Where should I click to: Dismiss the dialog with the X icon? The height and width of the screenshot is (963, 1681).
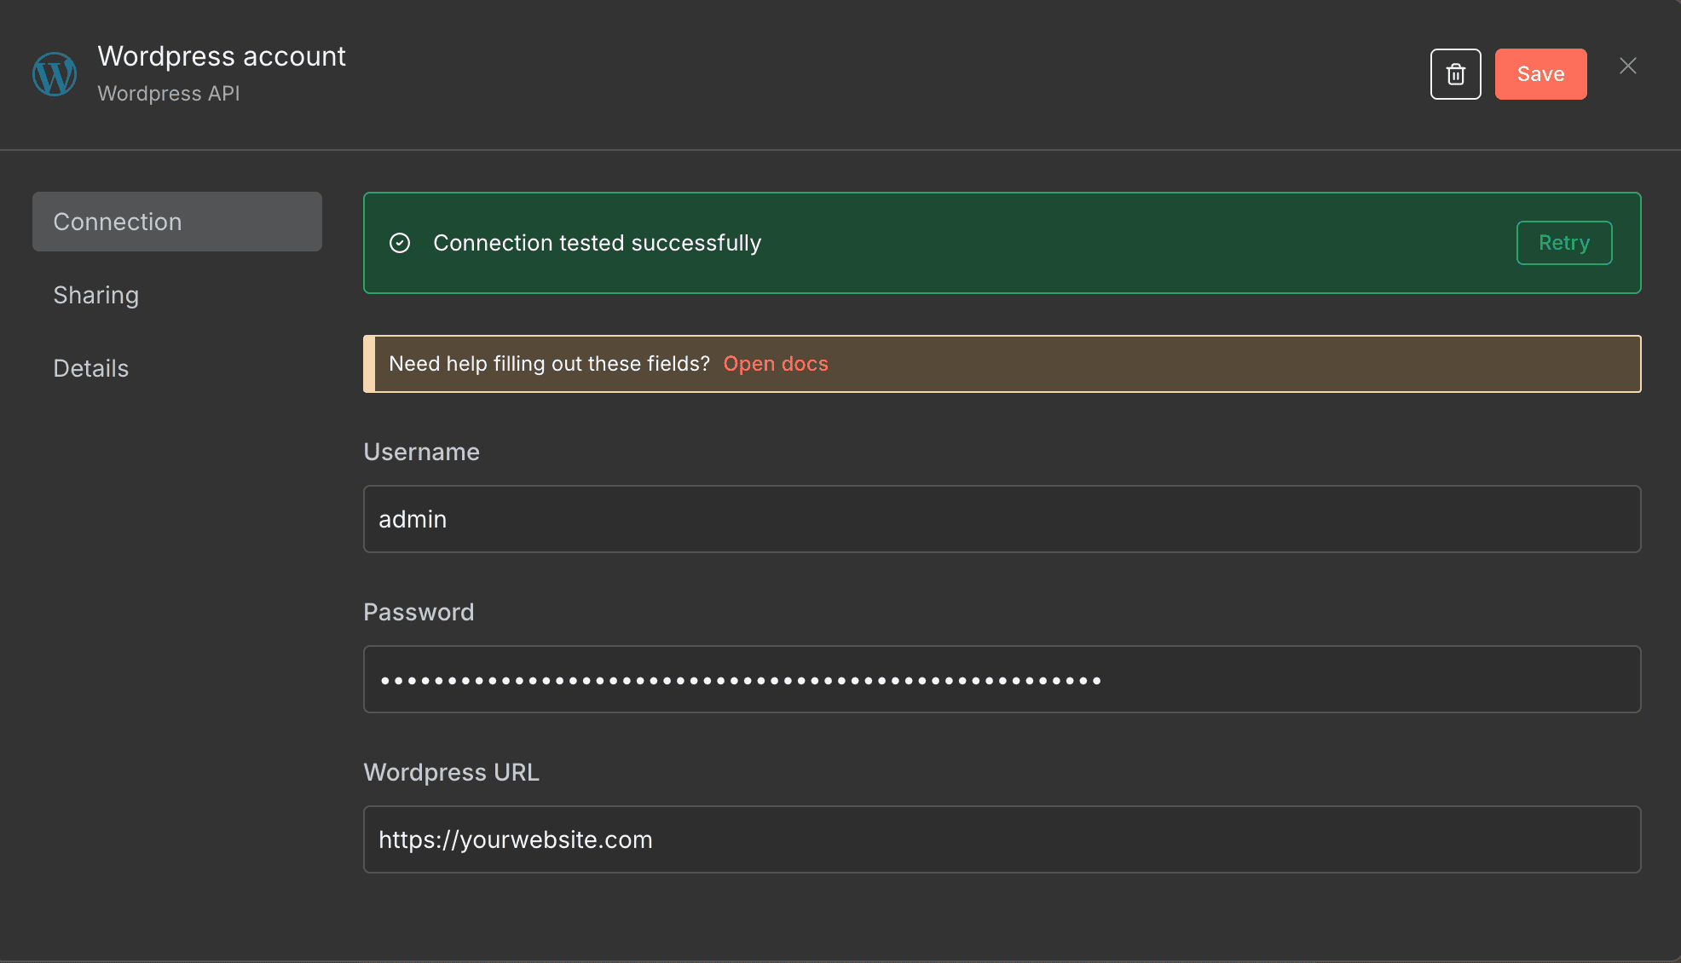[x=1627, y=66]
